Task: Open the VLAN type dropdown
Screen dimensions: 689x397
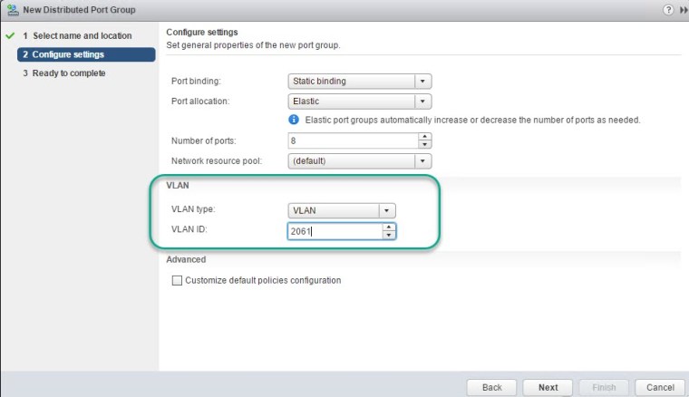Action: 342,211
